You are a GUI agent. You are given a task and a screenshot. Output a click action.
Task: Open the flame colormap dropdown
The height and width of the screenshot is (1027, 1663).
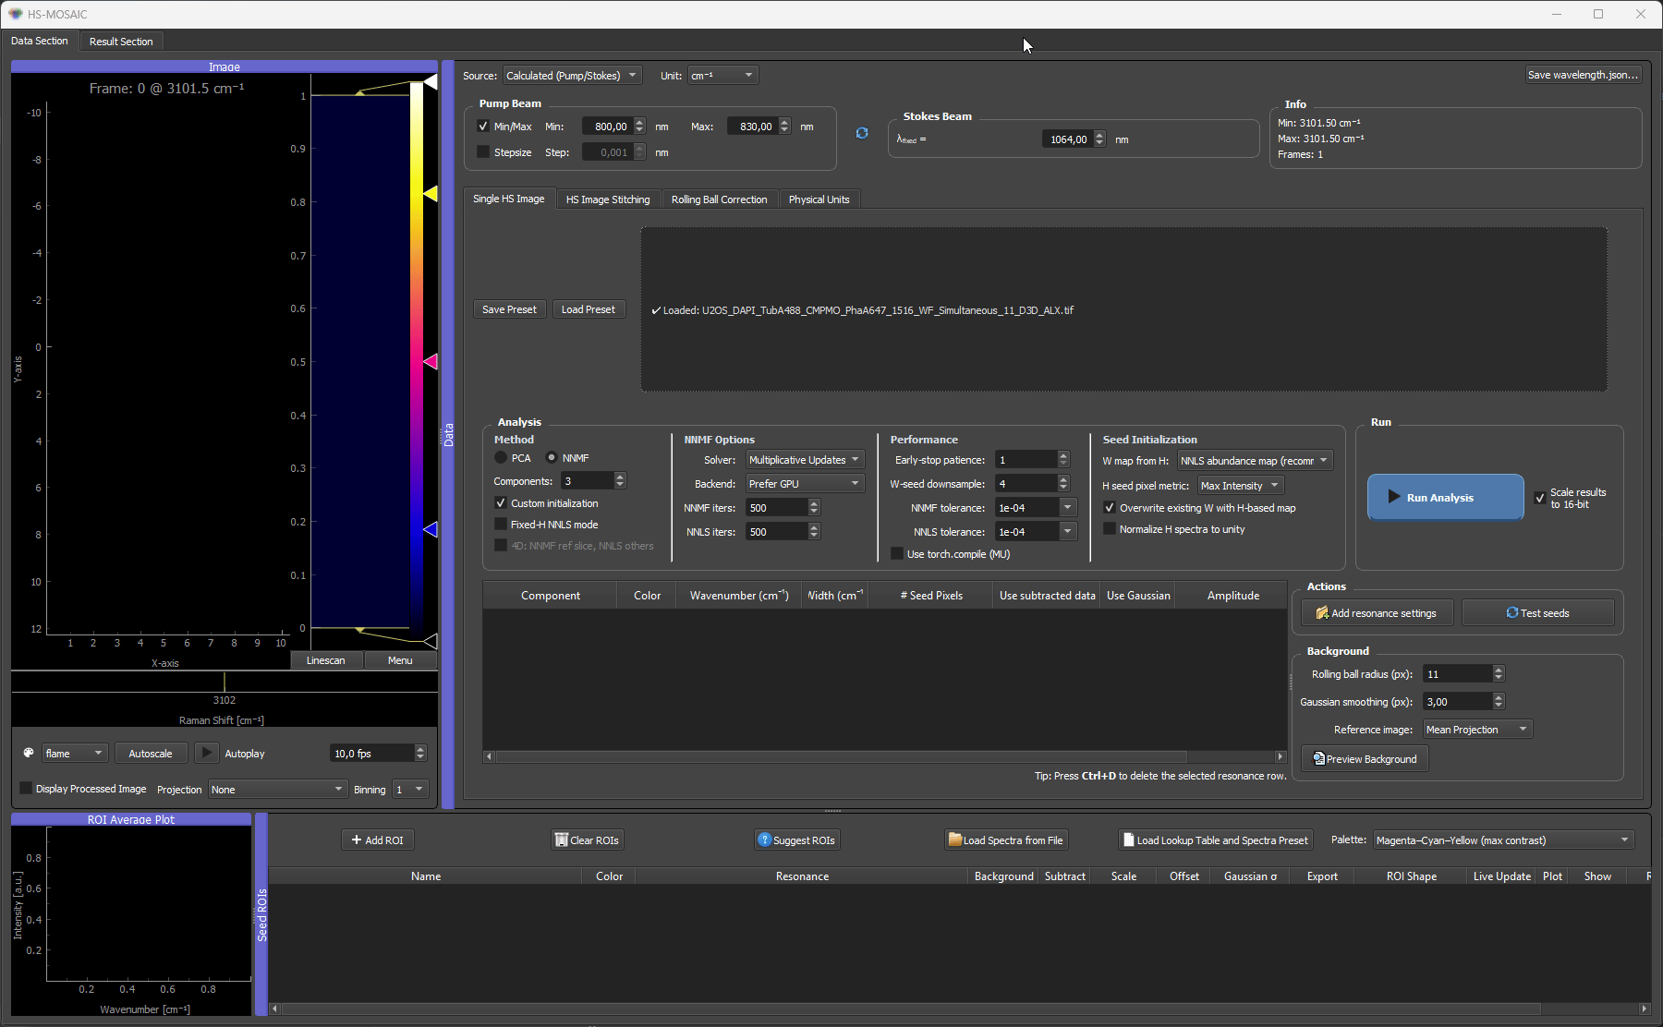click(76, 754)
